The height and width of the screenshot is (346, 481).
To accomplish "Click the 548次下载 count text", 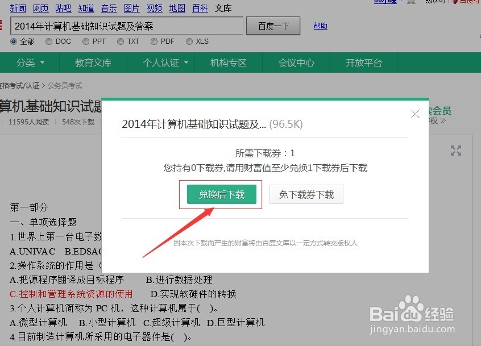I will [x=78, y=122].
